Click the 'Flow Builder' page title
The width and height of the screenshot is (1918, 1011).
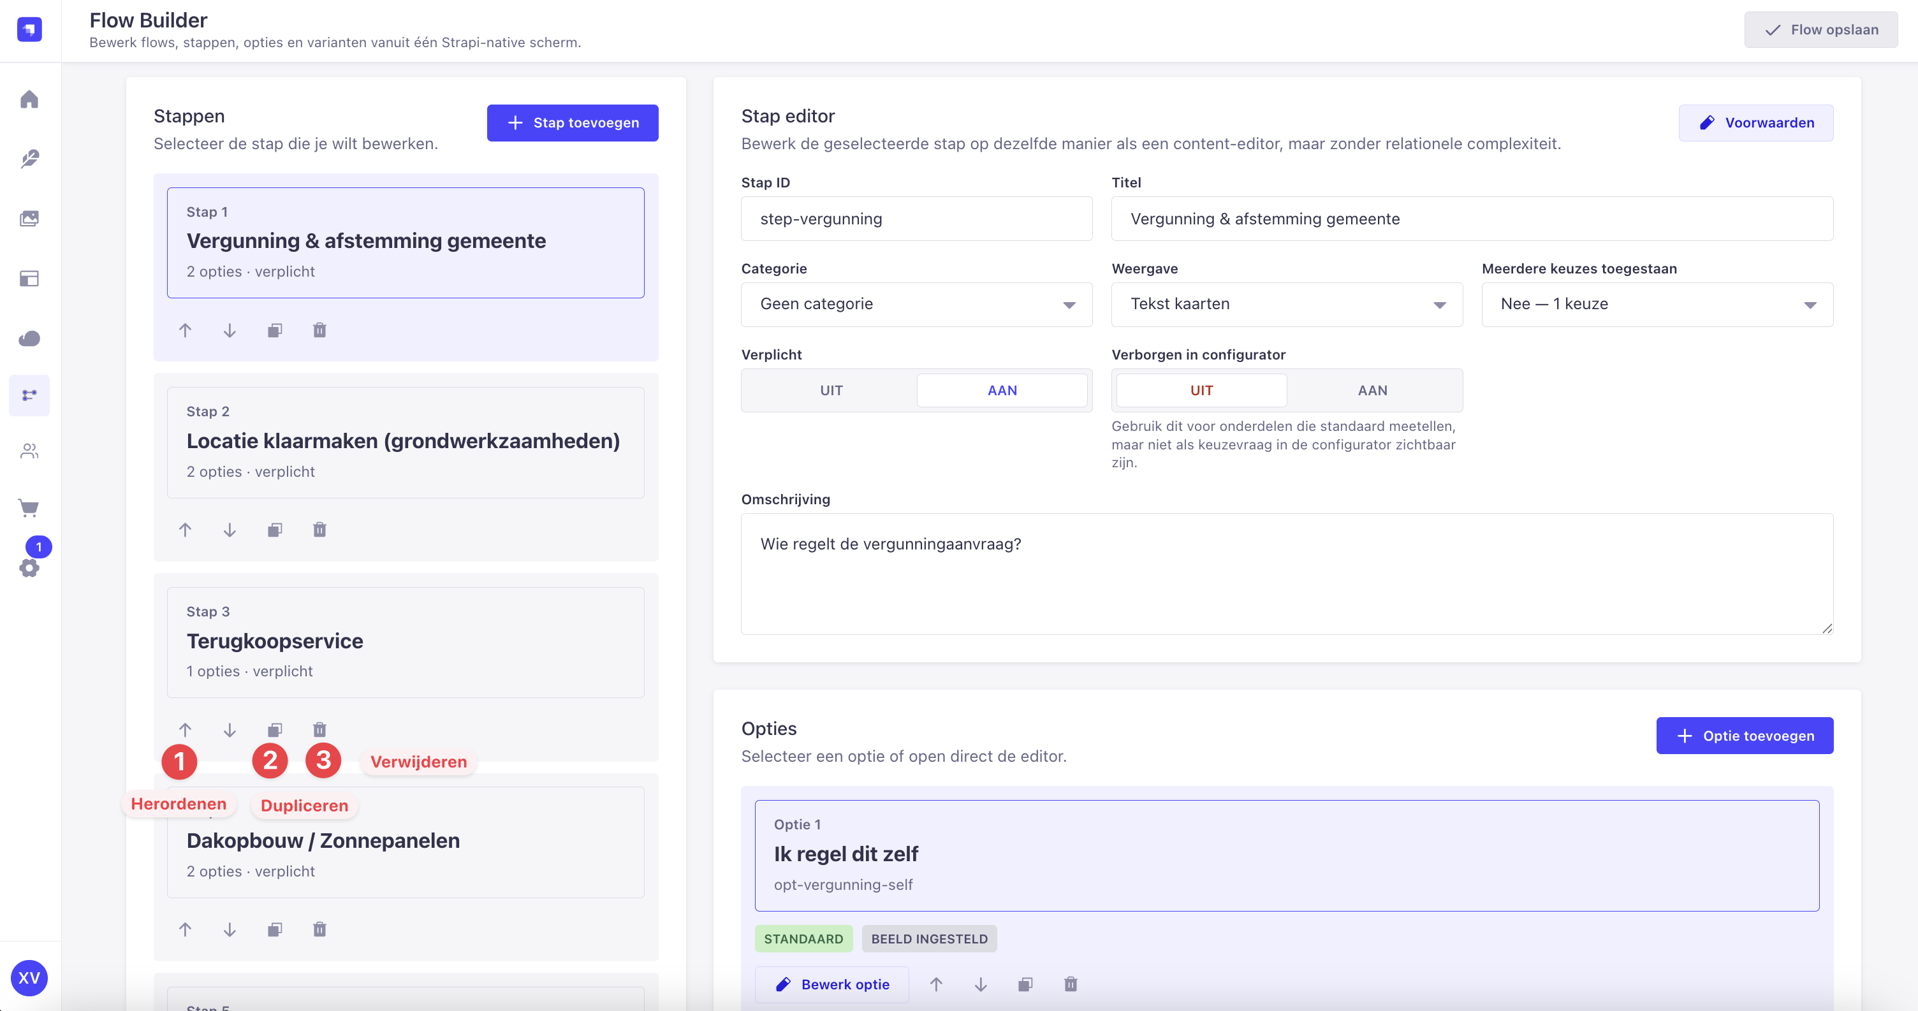(x=148, y=20)
